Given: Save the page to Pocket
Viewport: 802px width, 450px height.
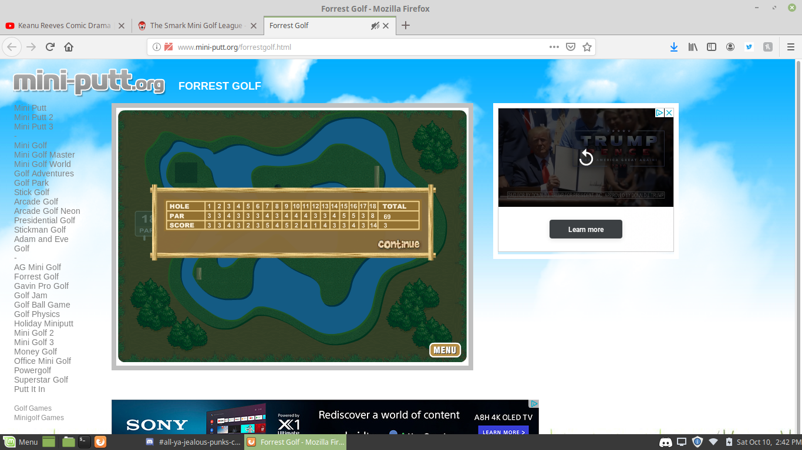Looking at the screenshot, I should click(x=570, y=47).
